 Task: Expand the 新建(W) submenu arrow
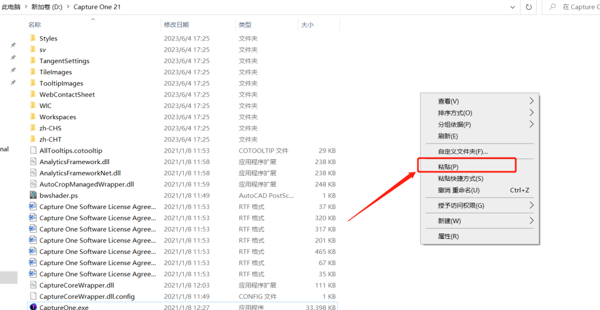[532, 221]
